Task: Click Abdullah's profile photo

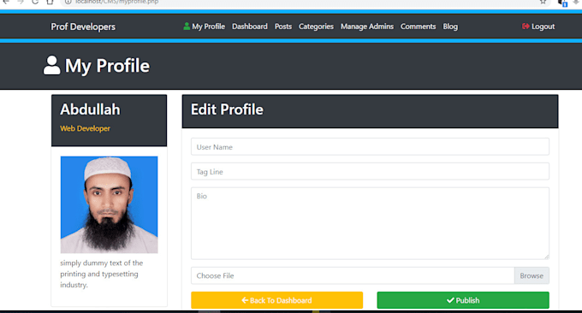Action: coord(110,204)
